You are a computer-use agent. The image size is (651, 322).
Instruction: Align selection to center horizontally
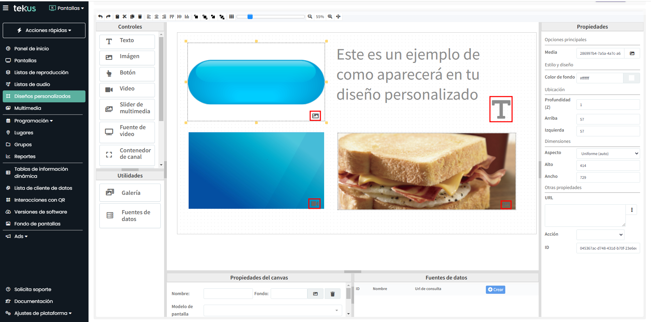pos(156,17)
